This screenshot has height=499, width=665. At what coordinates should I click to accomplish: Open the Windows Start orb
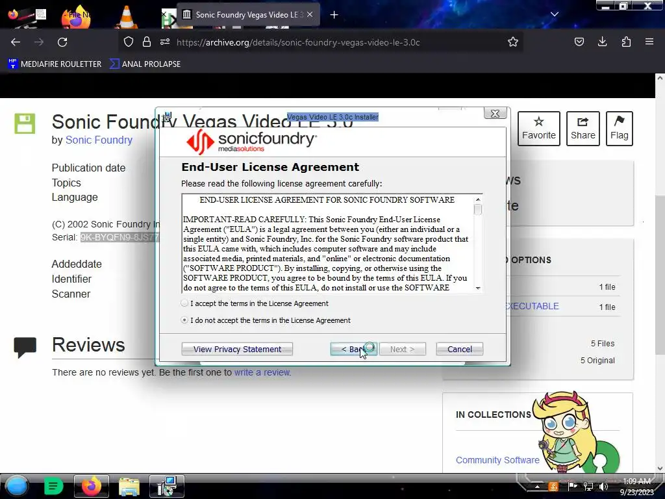coord(17,486)
